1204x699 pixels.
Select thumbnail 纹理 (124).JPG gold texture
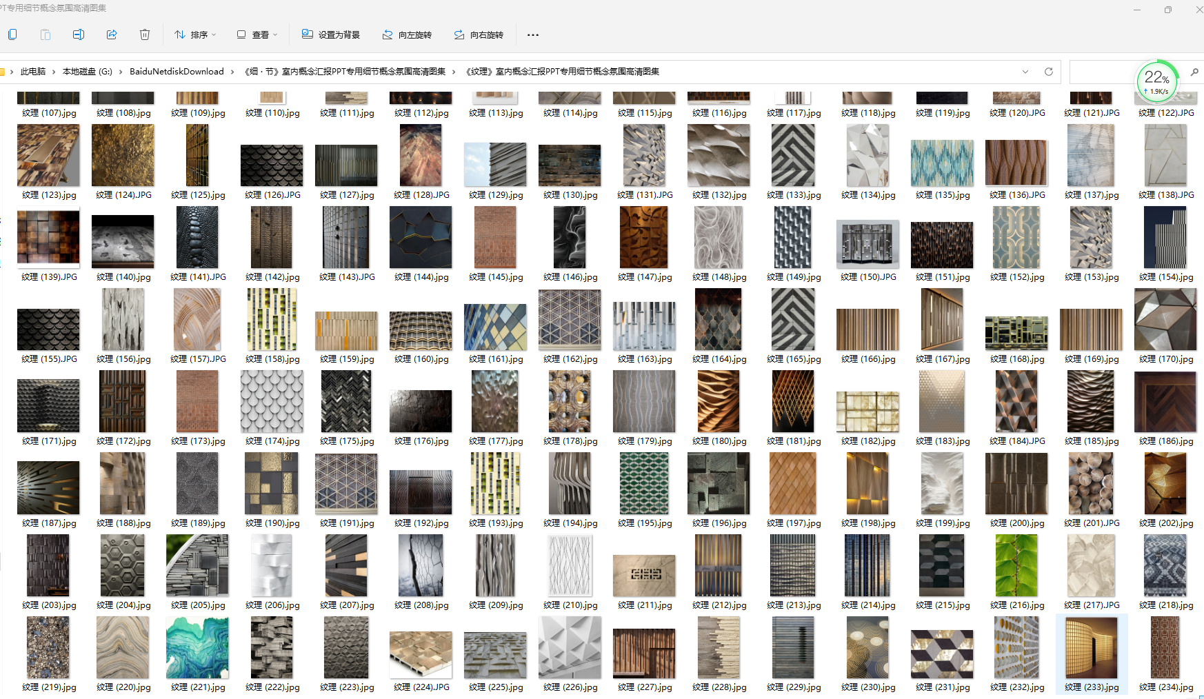coord(123,155)
